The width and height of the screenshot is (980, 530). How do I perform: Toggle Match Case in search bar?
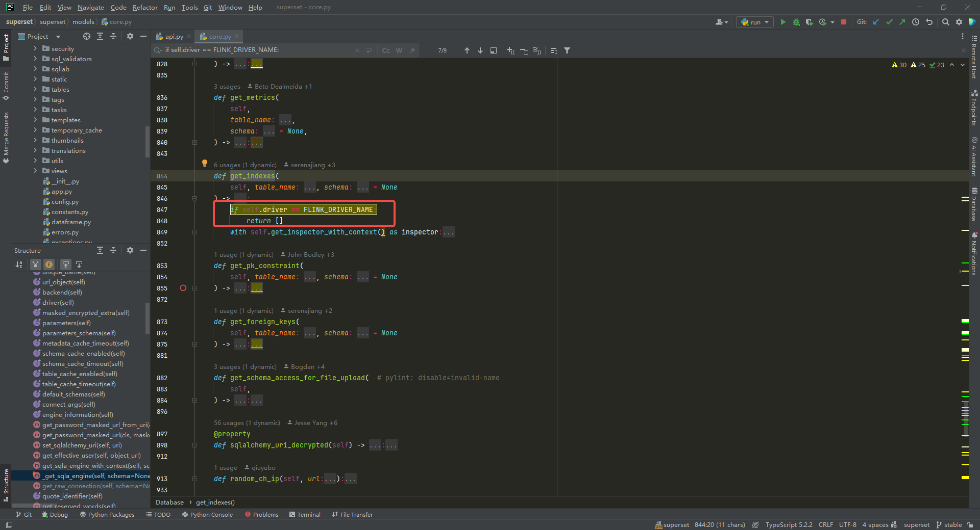[x=386, y=50]
